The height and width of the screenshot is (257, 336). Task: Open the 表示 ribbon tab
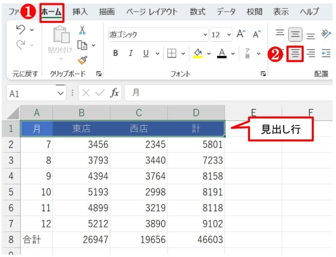pos(281,11)
